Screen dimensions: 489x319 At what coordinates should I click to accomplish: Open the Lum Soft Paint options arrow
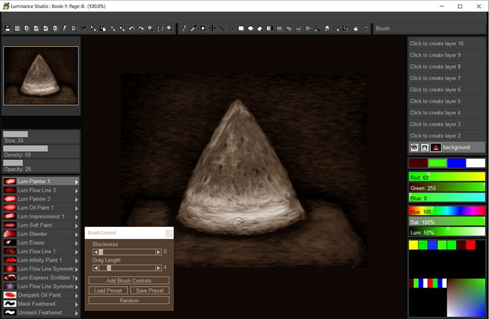coord(76,226)
